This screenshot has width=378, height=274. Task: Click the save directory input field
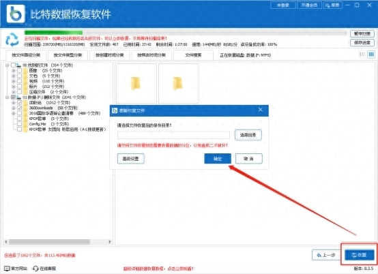(x=173, y=135)
